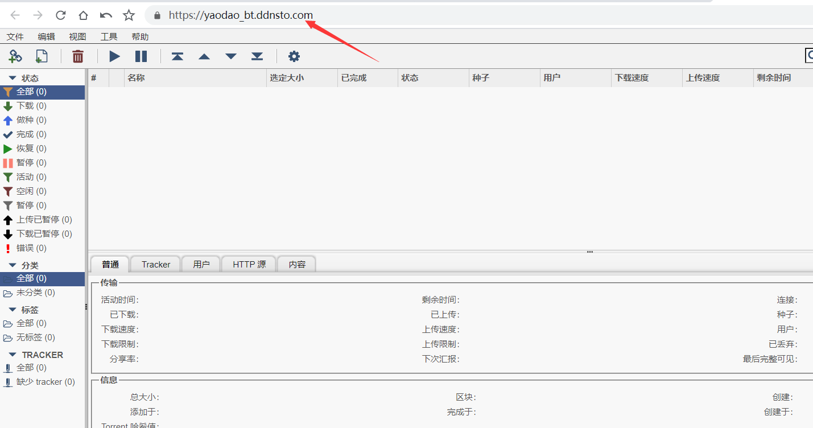
Task: Switch to the HTTP 源 tab
Action: click(x=249, y=264)
